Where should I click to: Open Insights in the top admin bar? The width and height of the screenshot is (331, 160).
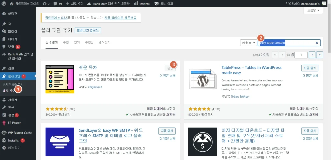pos(142,4)
